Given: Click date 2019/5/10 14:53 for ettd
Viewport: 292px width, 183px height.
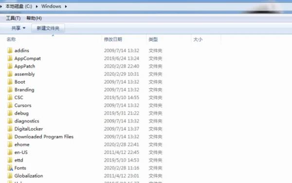Looking at the screenshot, I should pyautogui.click(x=121, y=160).
